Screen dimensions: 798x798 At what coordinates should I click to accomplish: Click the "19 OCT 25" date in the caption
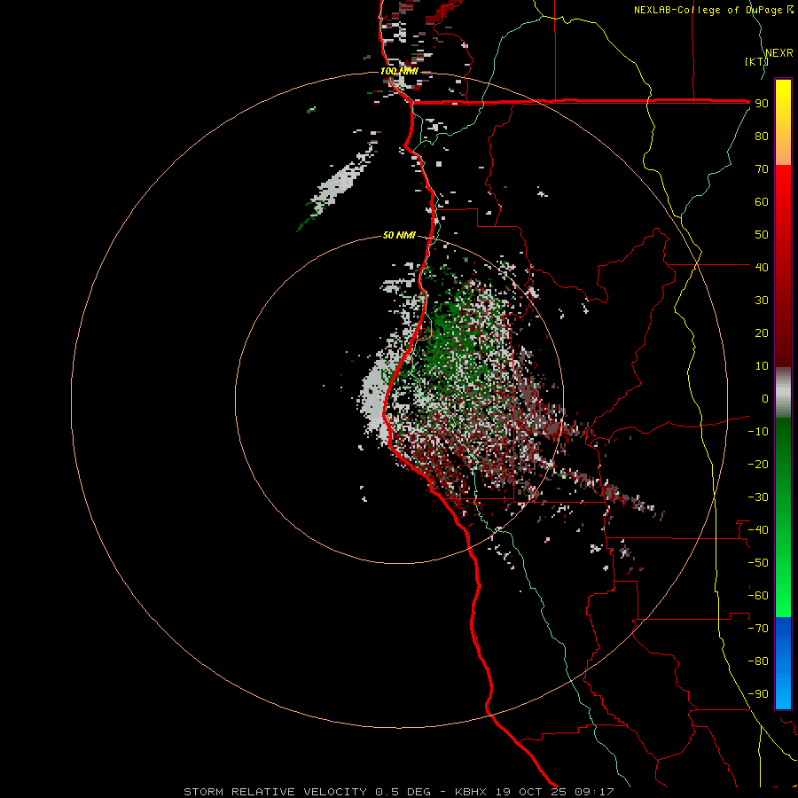click(x=531, y=792)
